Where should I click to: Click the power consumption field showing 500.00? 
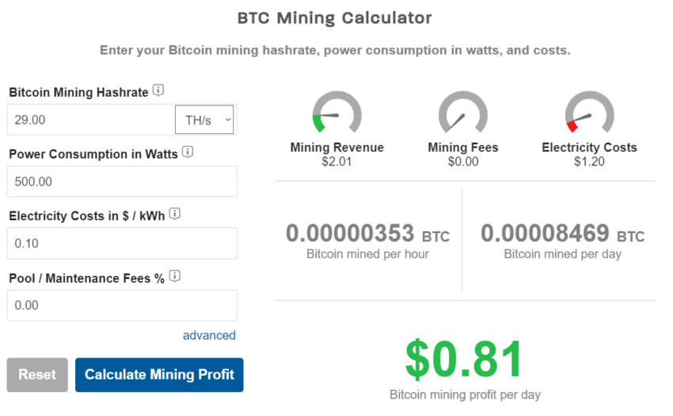[x=122, y=181]
